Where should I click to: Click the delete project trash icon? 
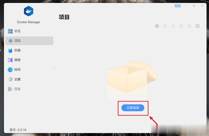189,26
